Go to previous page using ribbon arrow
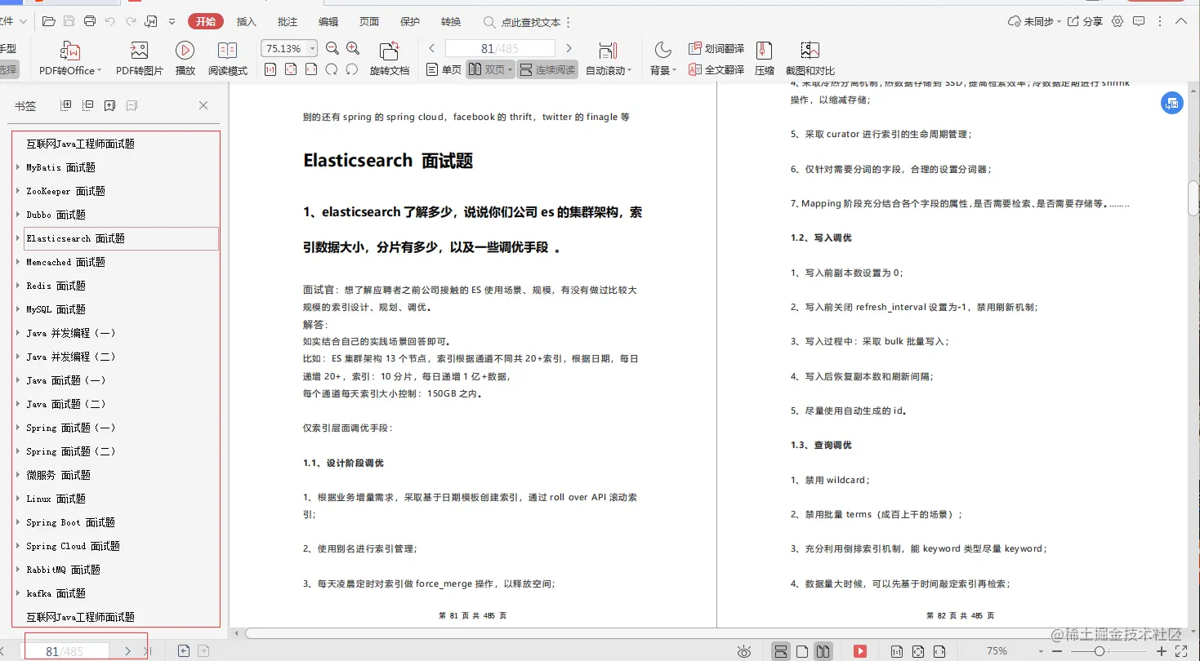 click(432, 49)
